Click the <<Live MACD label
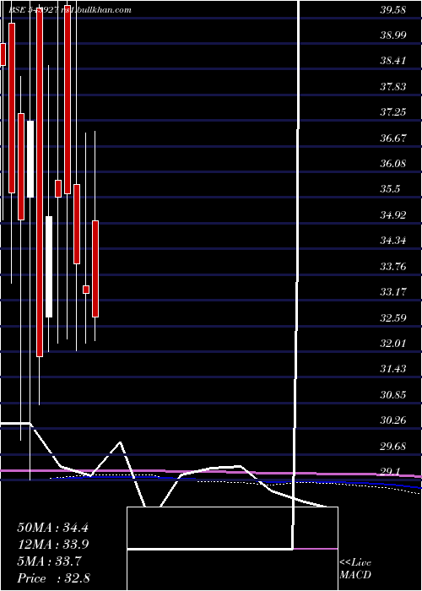The image size is (422, 591). pos(355,569)
